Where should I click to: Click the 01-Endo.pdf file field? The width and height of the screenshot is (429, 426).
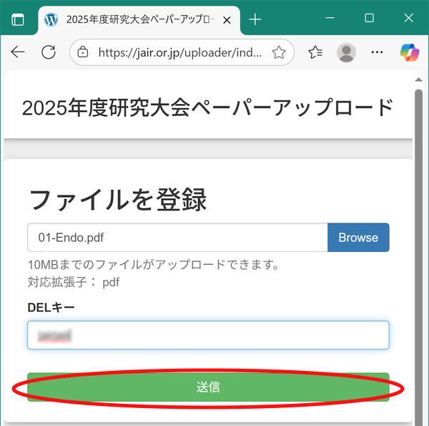(177, 238)
